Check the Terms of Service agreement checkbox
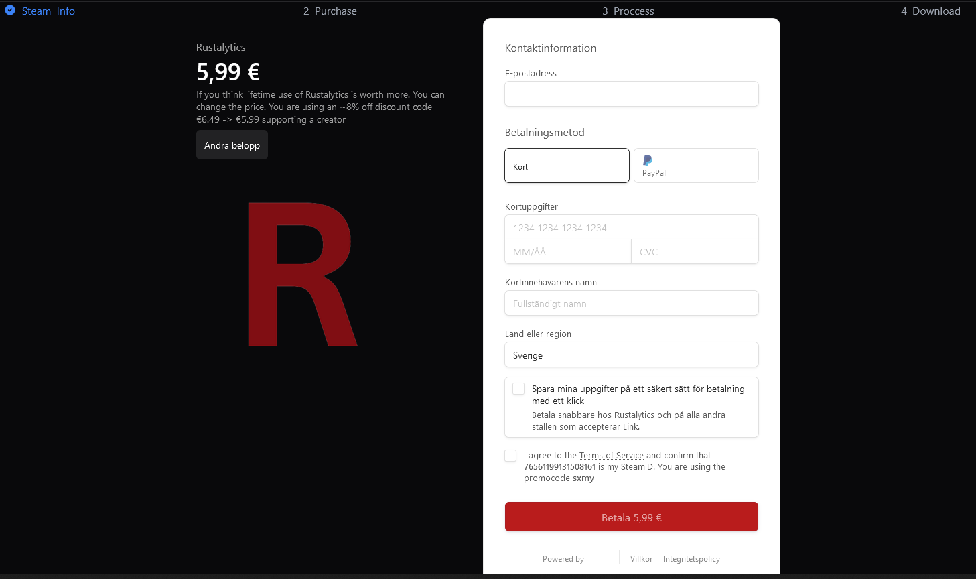This screenshot has width=976, height=579. coord(510,455)
